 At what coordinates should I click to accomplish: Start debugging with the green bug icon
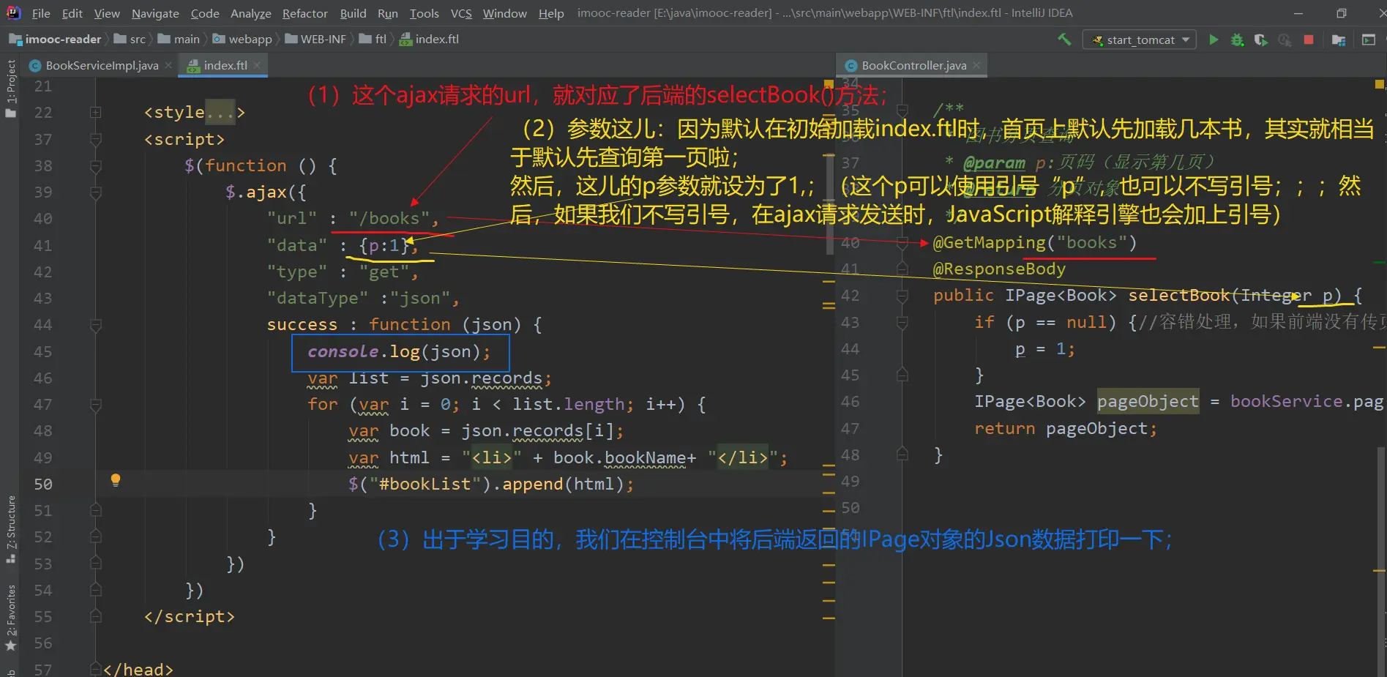click(x=1237, y=40)
